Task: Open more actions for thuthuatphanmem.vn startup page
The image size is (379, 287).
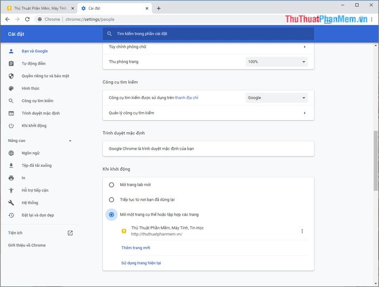Action: tap(302, 231)
